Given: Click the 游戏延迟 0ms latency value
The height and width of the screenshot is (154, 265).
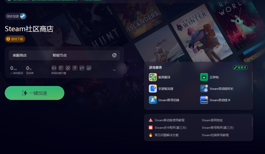Looking at the screenshot, I should pos(13,68).
